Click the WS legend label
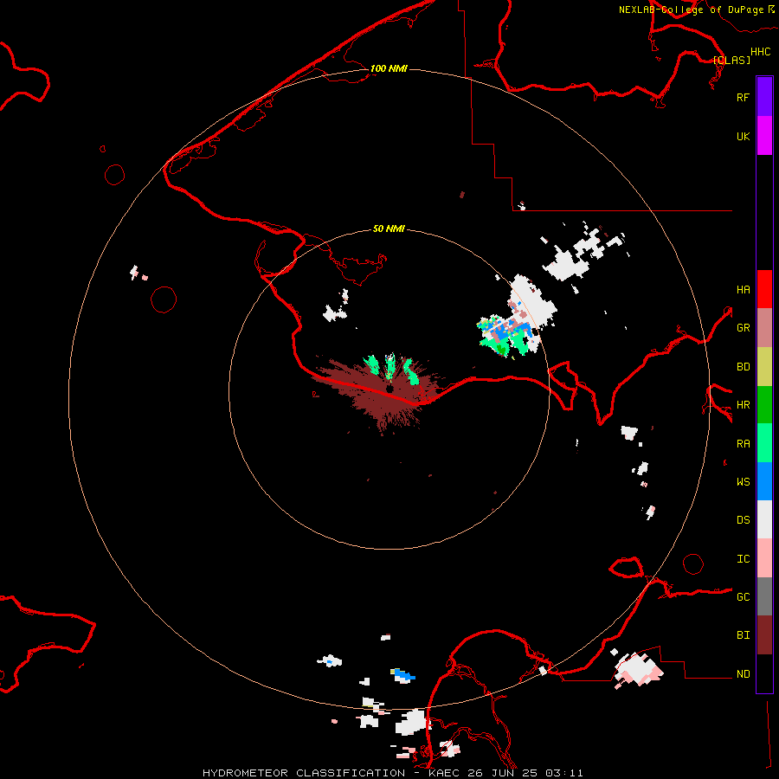 tap(743, 481)
